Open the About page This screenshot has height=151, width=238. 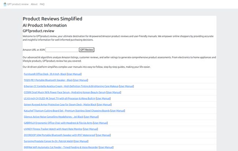pos(34,4)
